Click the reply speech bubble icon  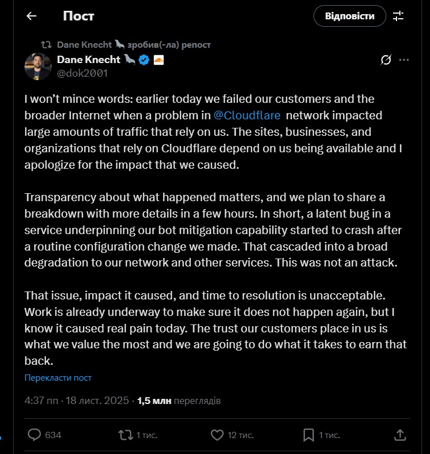(35, 435)
